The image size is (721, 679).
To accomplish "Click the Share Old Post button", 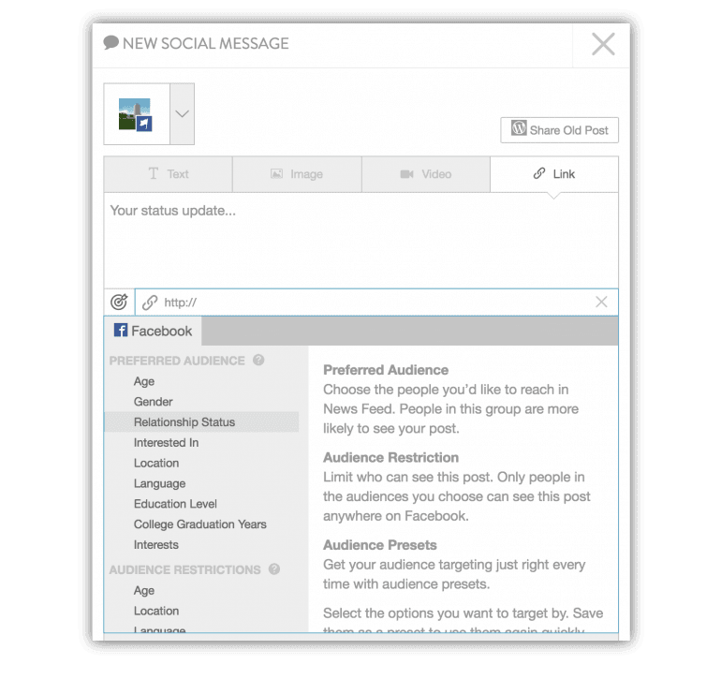I will point(559,130).
